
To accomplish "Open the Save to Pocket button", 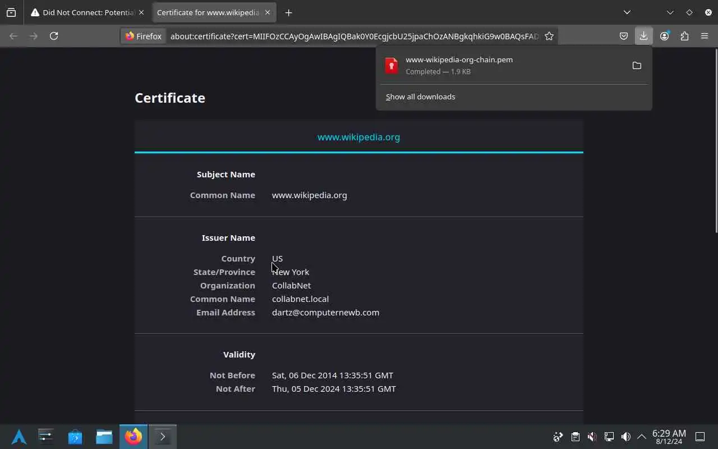I will [x=623, y=36].
